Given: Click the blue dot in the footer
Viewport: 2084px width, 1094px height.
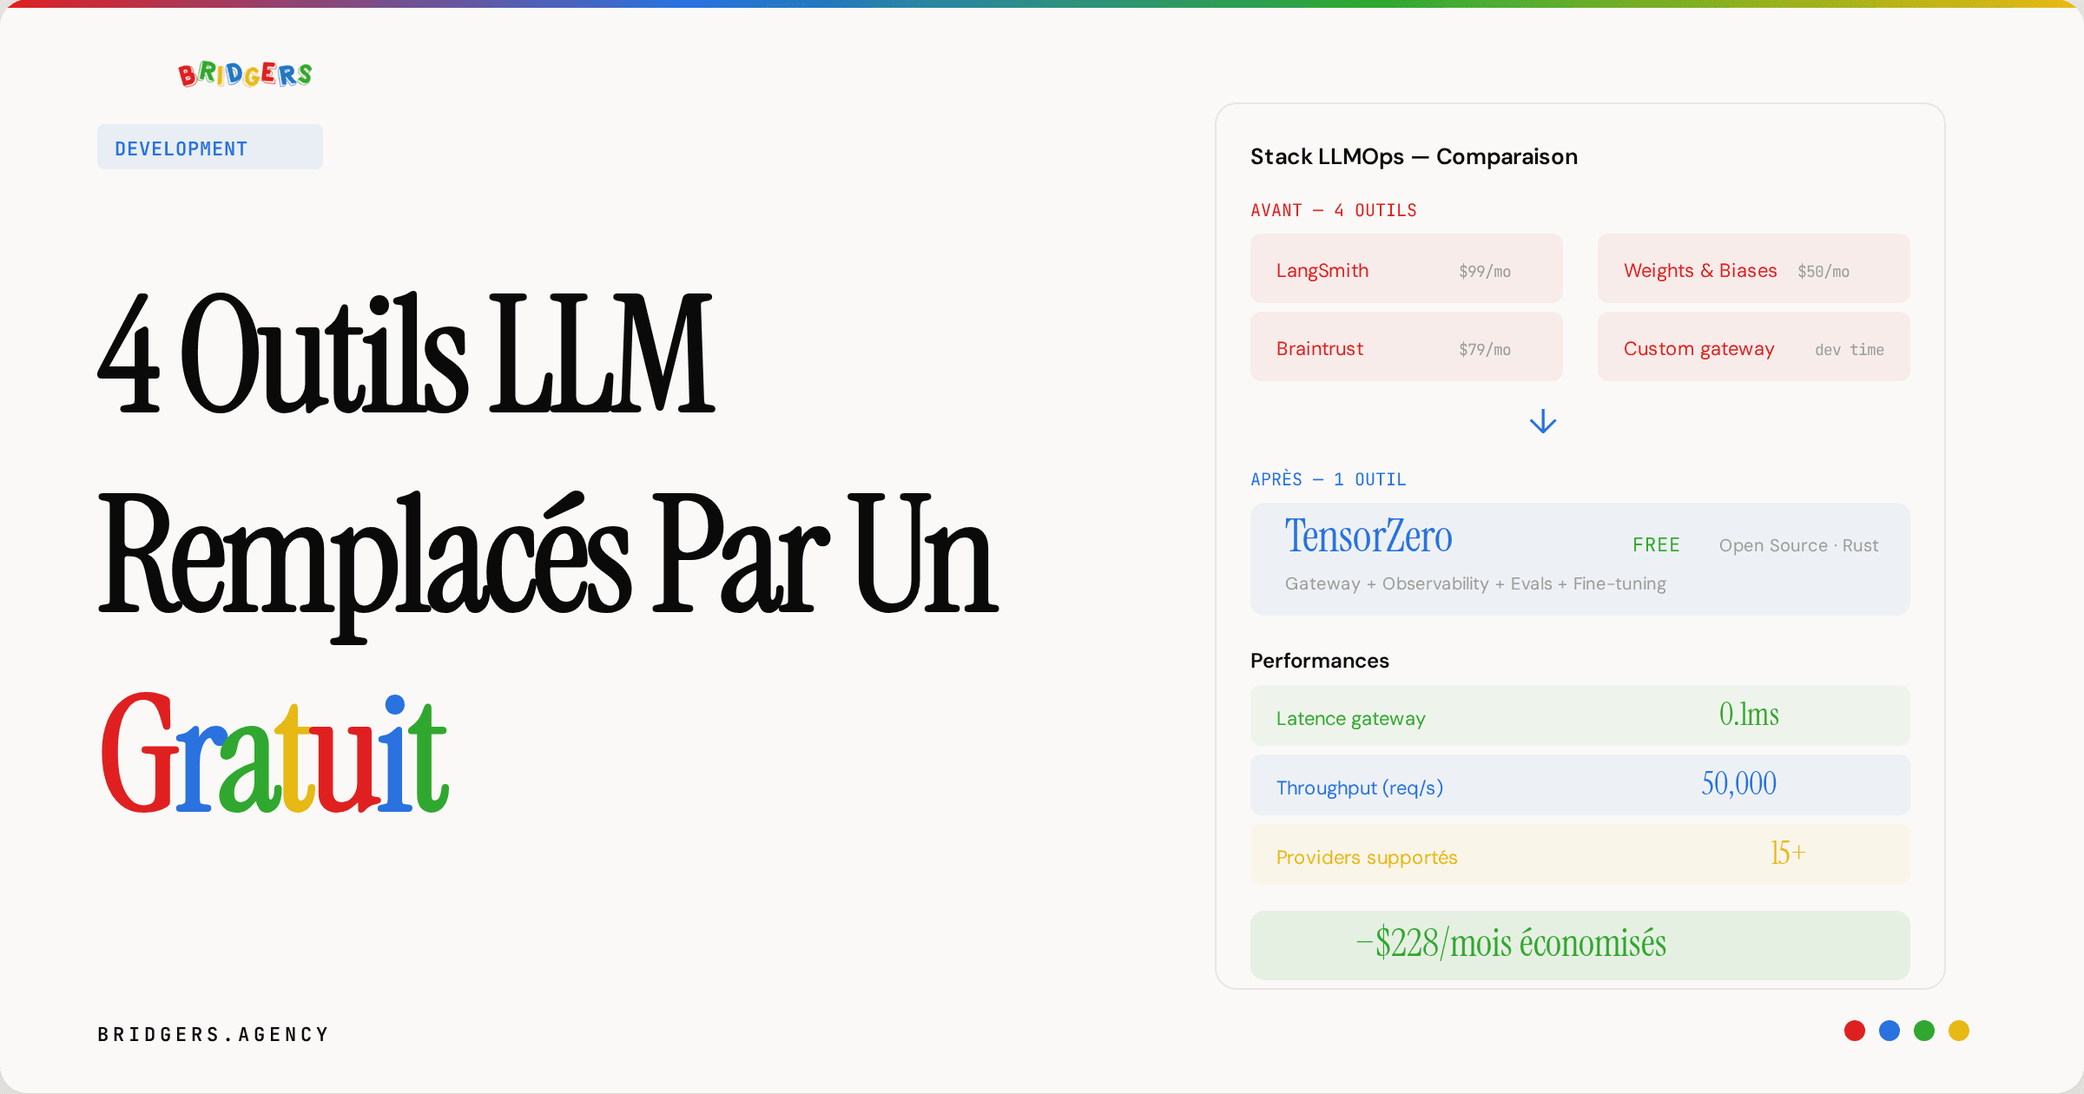Looking at the screenshot, I should (1889, 1031).
